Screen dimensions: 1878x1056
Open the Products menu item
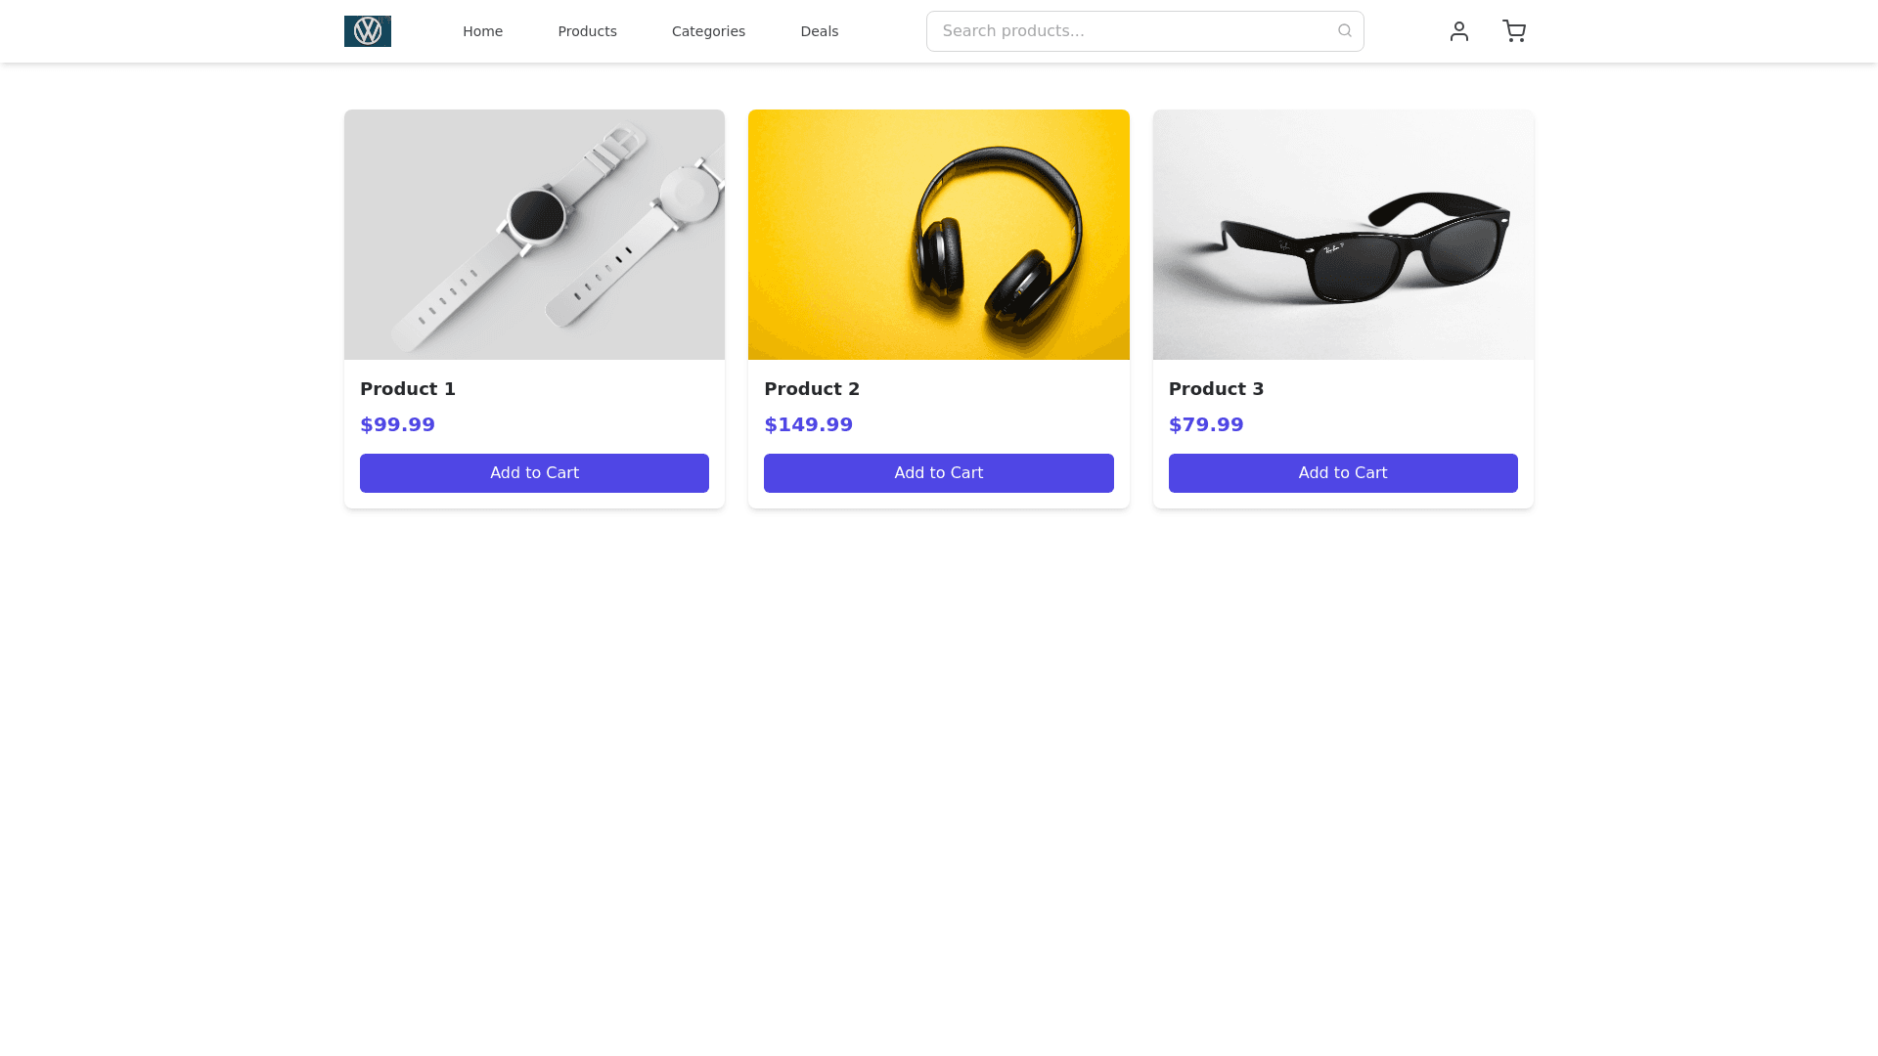pyautogui.click(x=587, y=31)
